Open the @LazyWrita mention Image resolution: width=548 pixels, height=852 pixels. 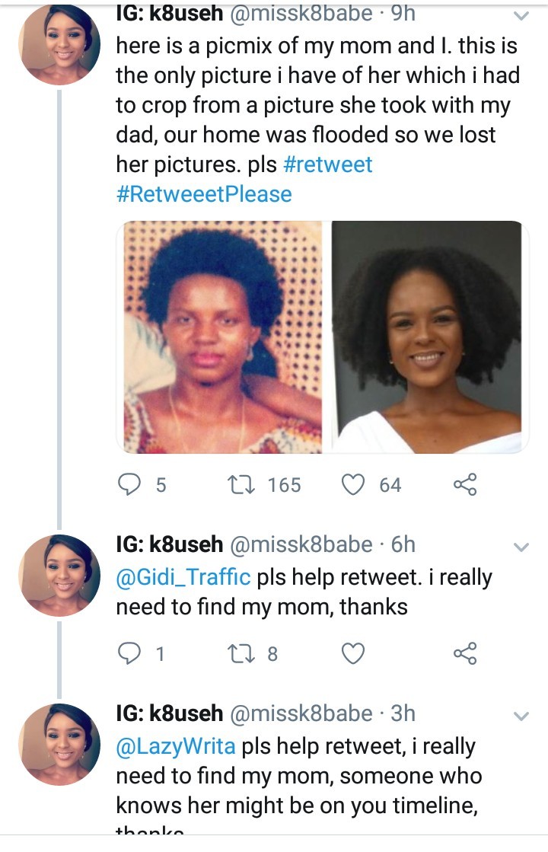point(177,746)
